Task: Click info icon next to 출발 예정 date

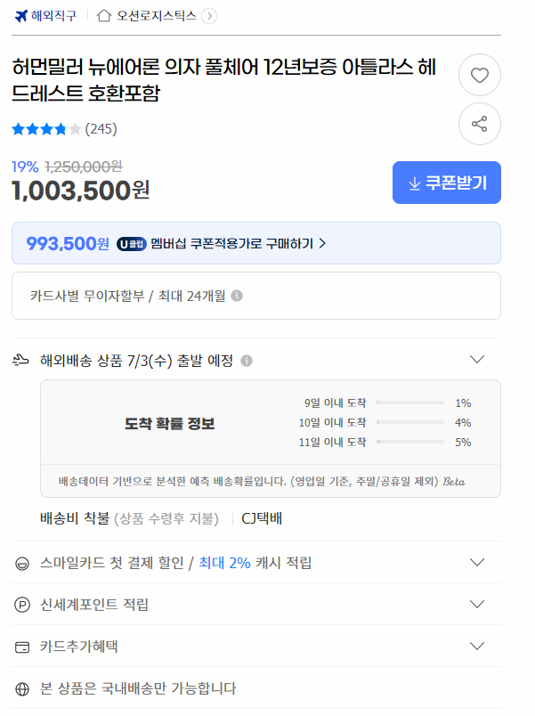Action: tap(247, 361)
